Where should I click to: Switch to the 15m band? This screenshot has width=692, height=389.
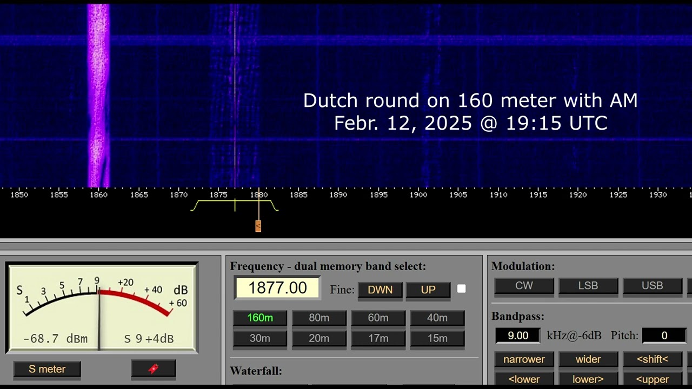point(437,338)
